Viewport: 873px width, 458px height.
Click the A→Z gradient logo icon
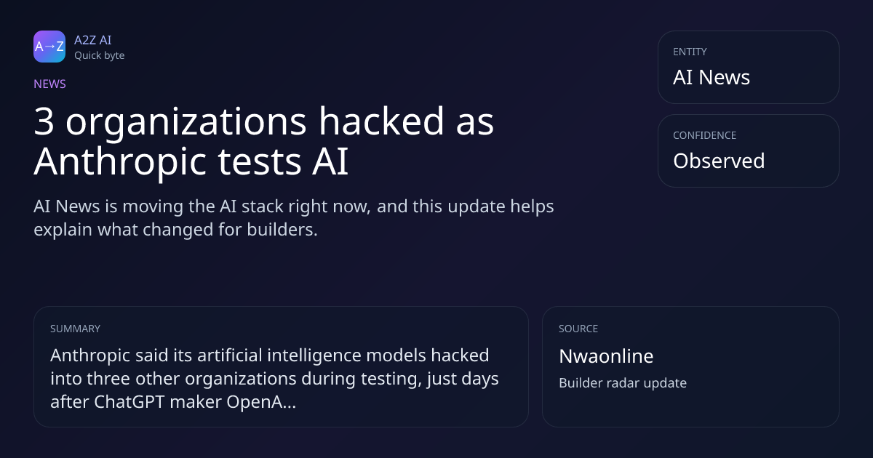49,47
